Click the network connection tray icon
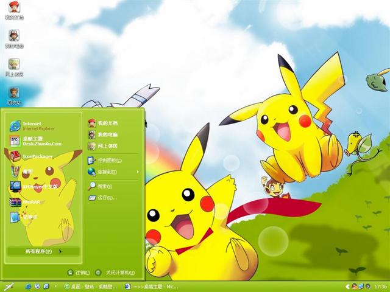390x292 pixels. click(361, 287)
